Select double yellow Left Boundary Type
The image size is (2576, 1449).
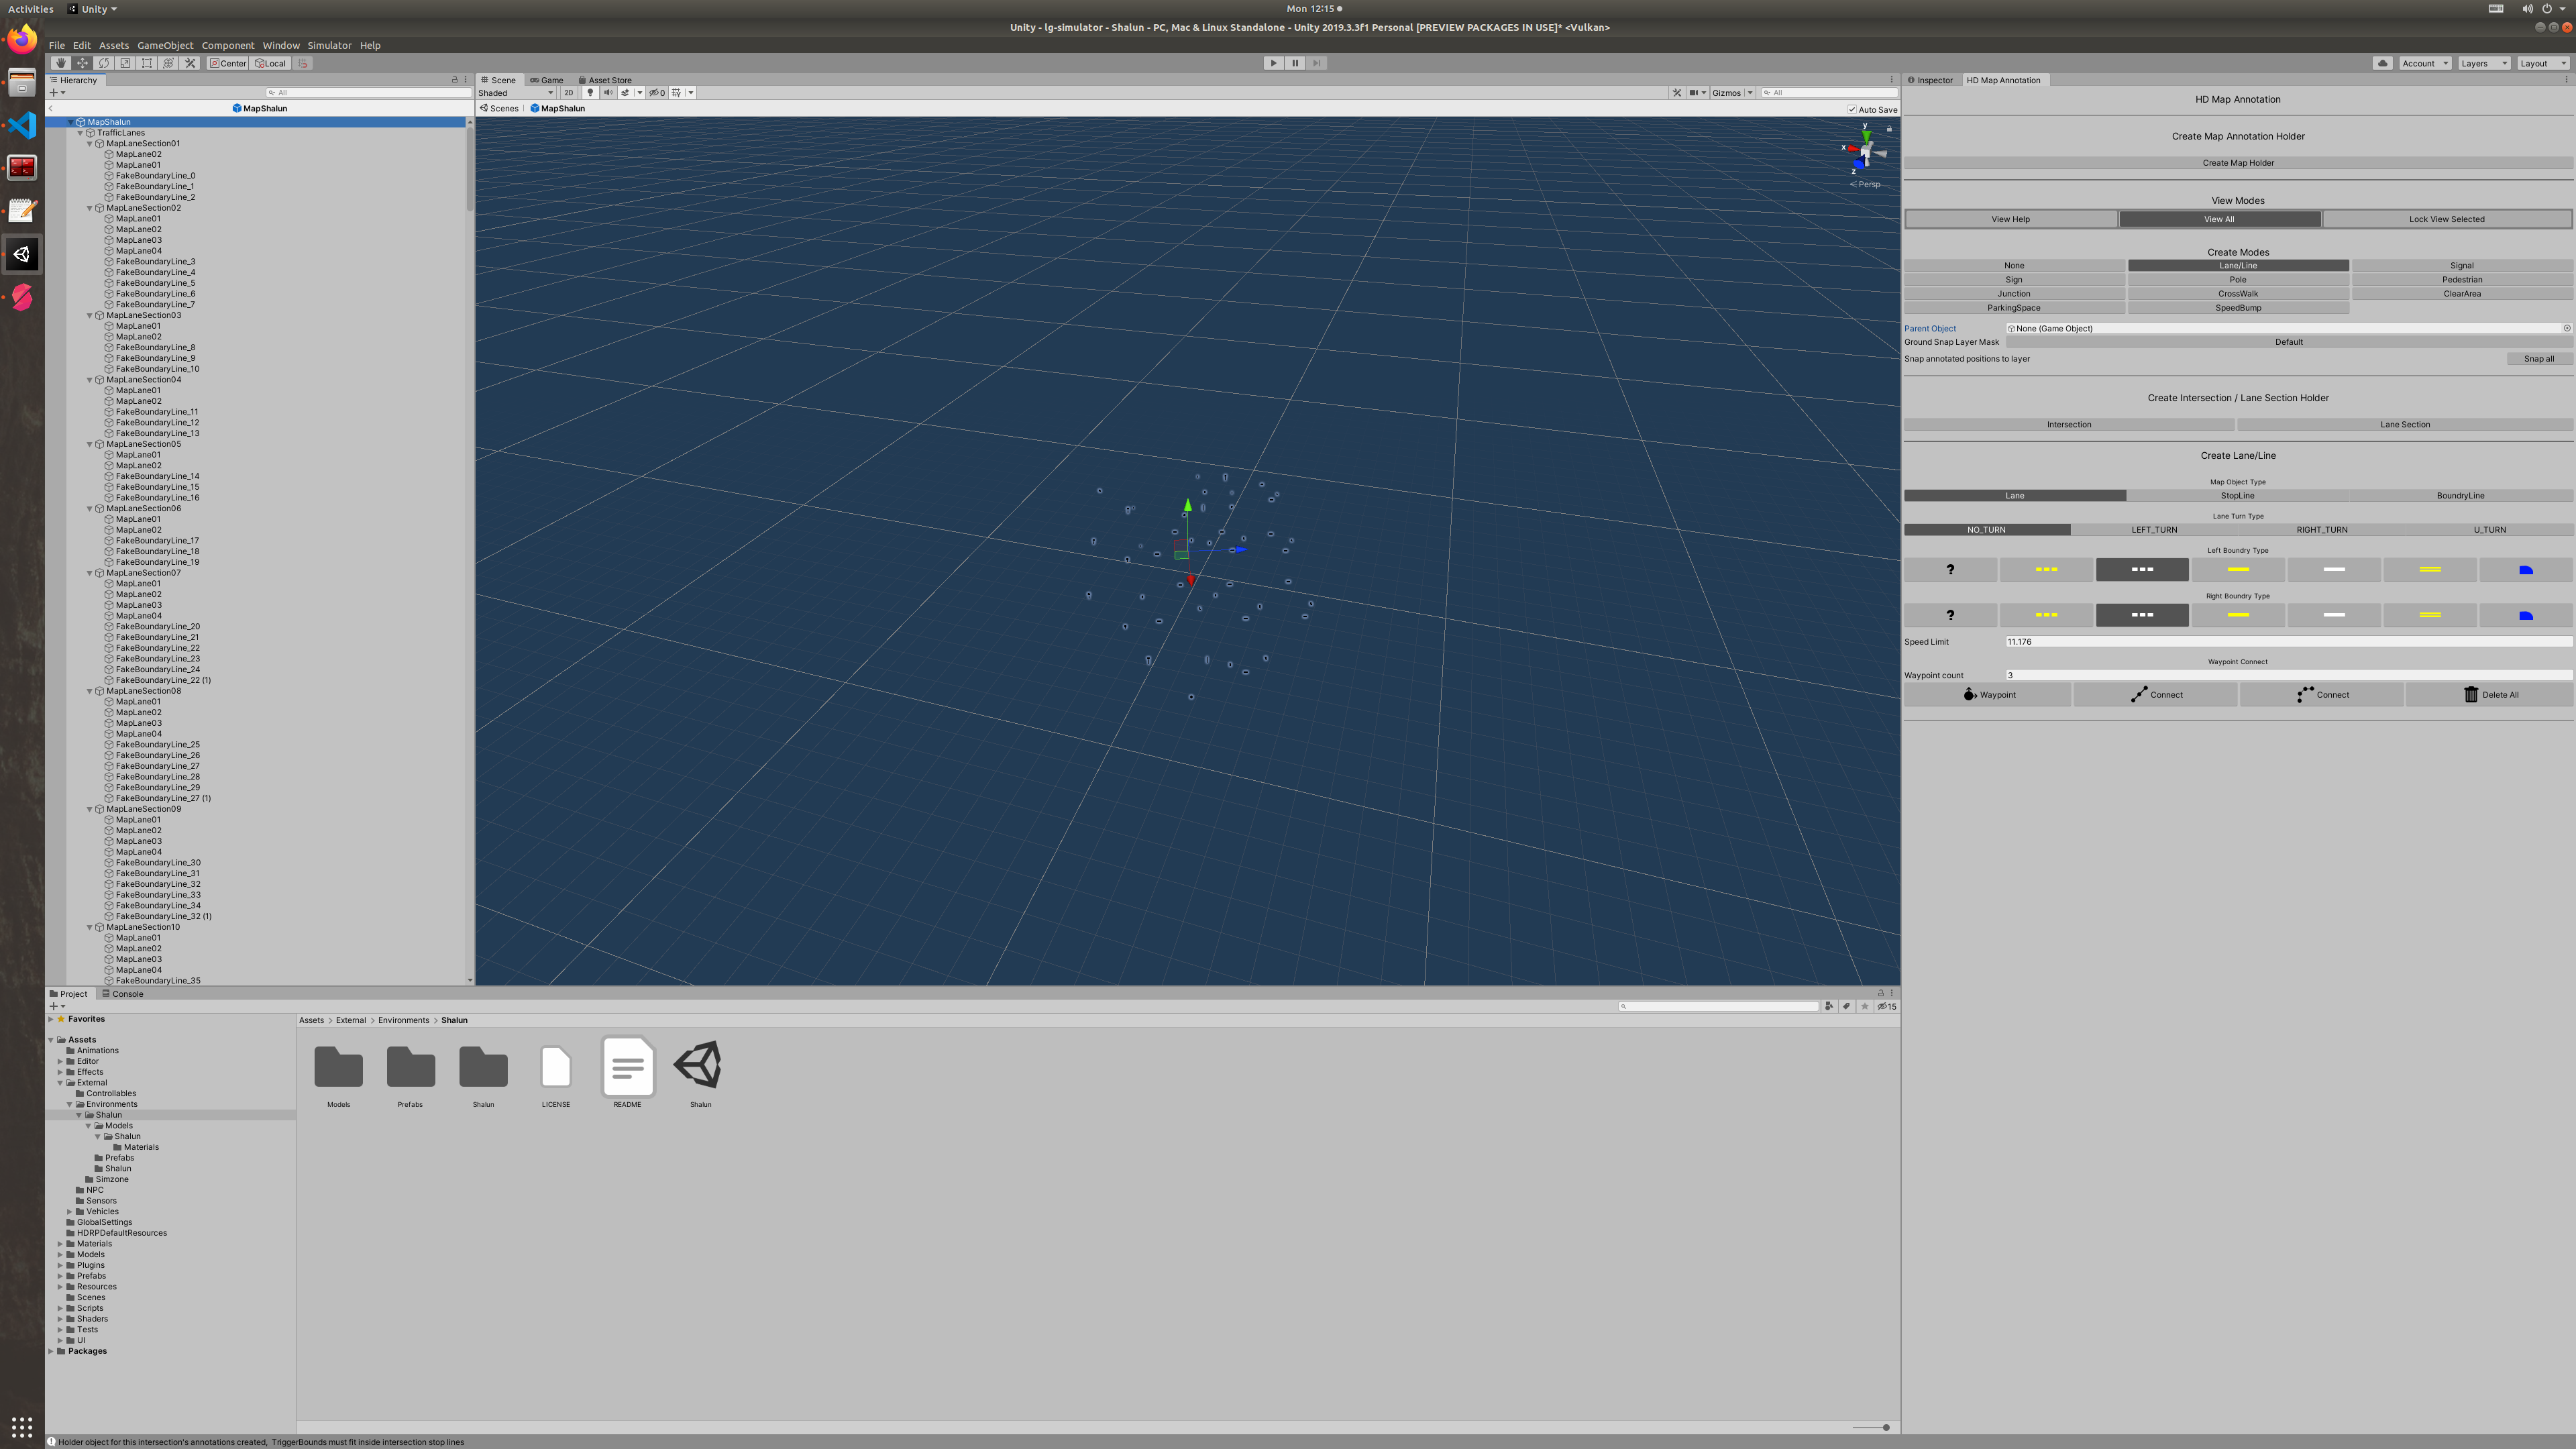click(2430, 570)
